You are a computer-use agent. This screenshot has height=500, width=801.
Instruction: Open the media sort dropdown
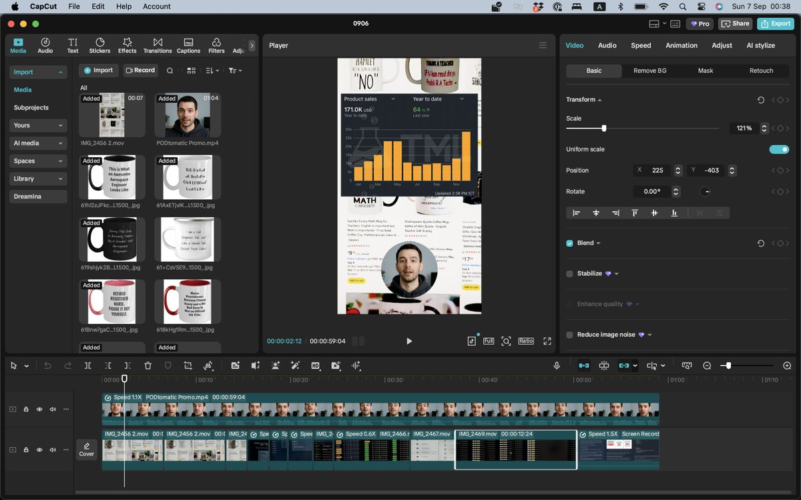tap(212, 70)
